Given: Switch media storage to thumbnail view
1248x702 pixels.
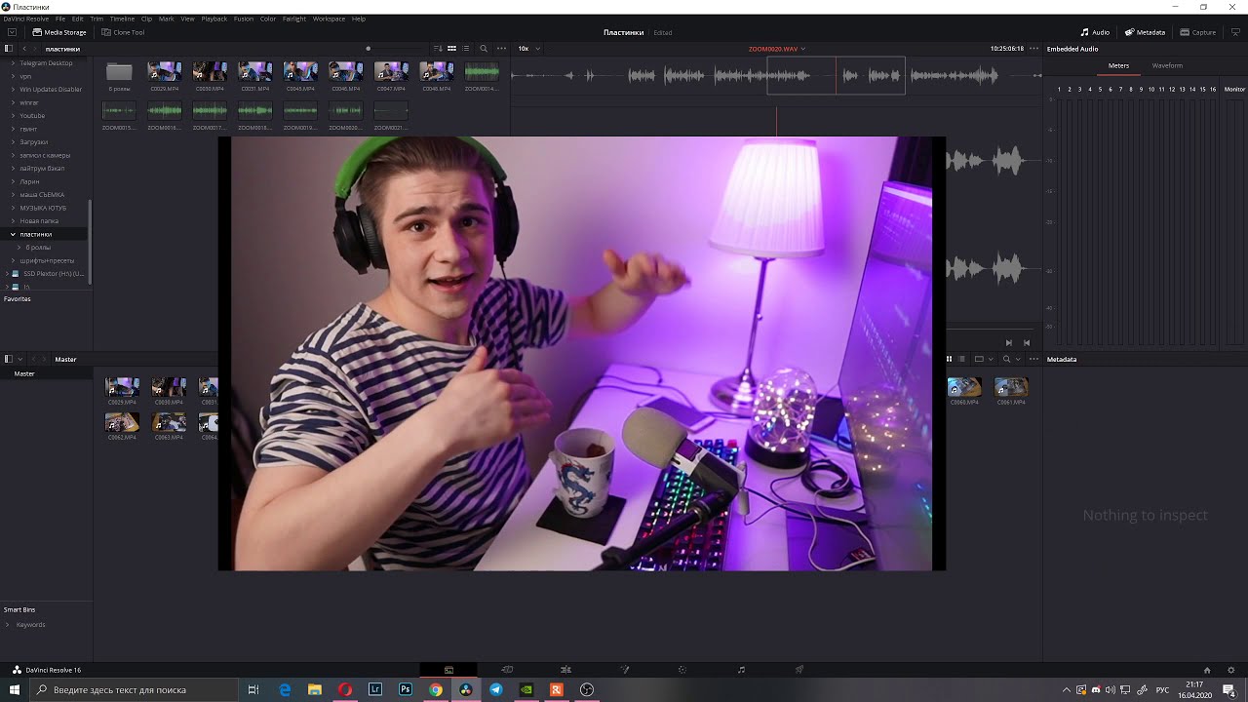Looking at the screenshot, I should (x=451, y=49).
